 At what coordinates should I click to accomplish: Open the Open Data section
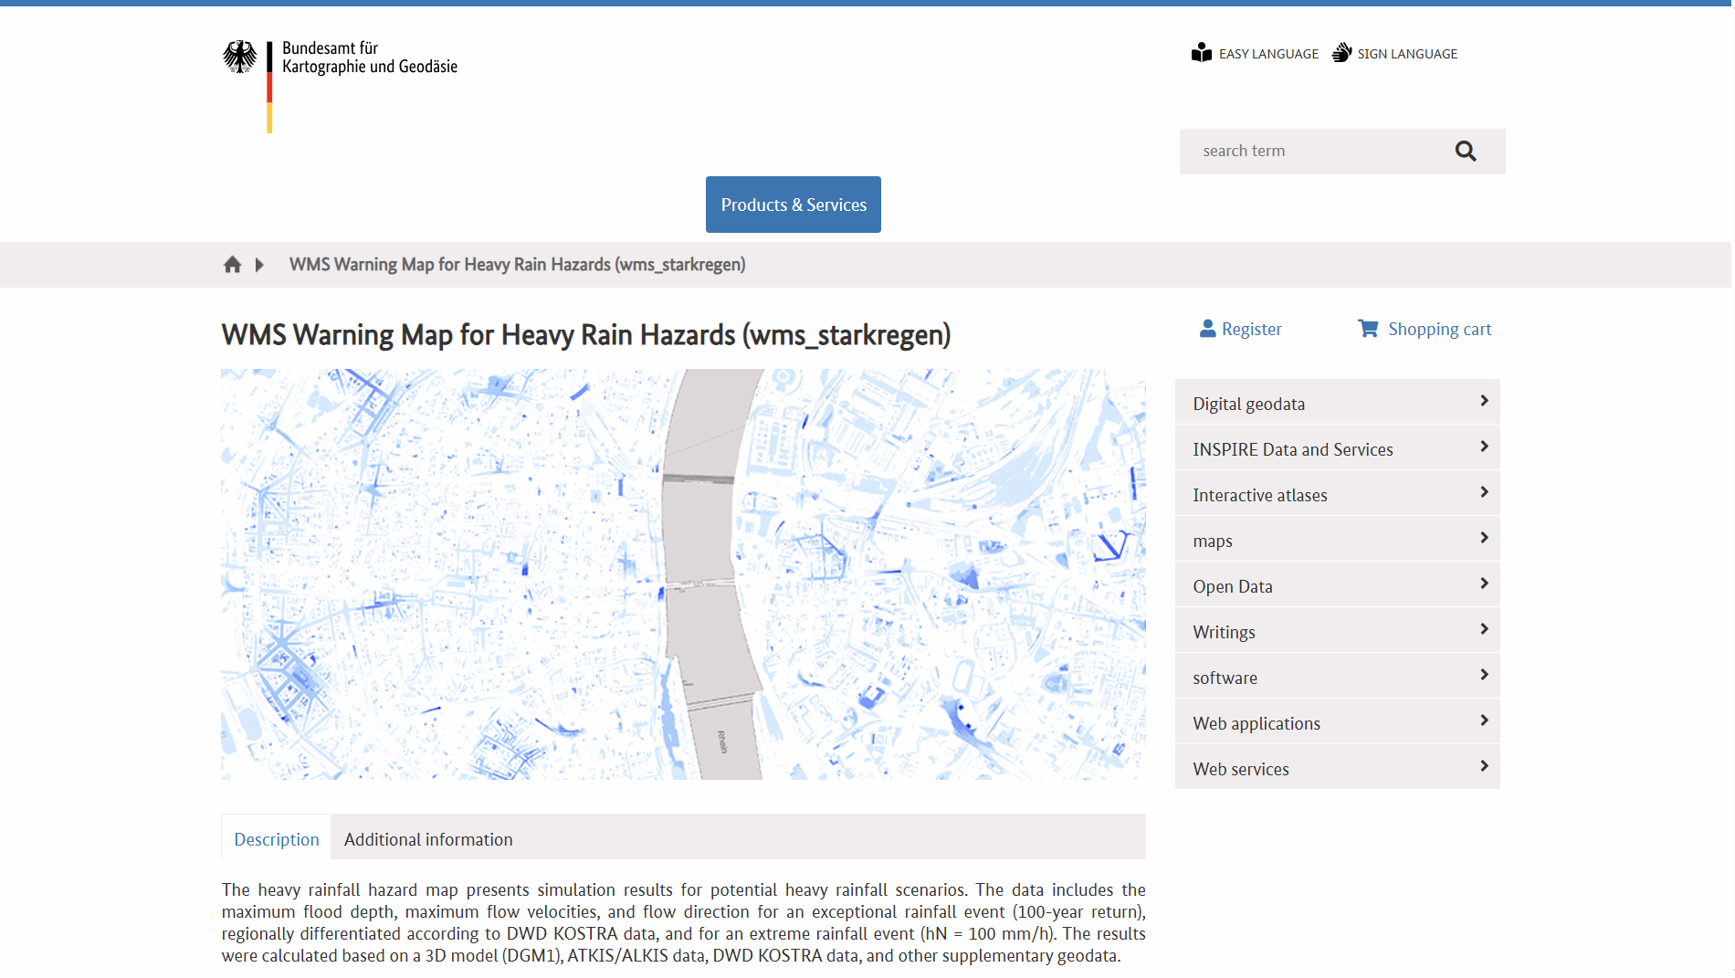[1233, 585]
